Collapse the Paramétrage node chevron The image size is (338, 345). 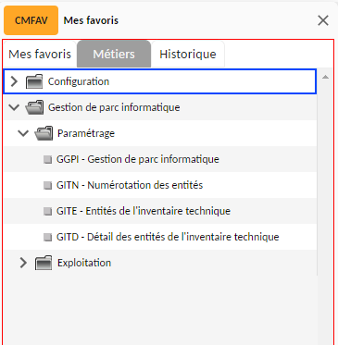(23, 133)
